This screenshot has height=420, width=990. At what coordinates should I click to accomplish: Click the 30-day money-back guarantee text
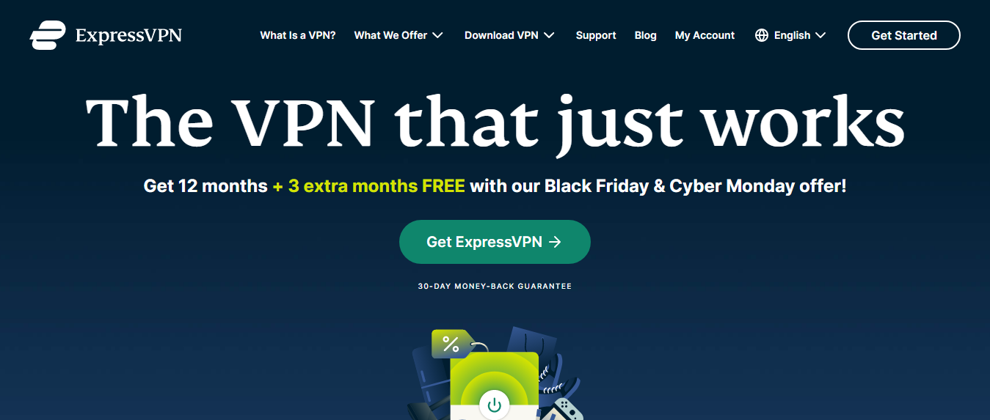[495, 286]
